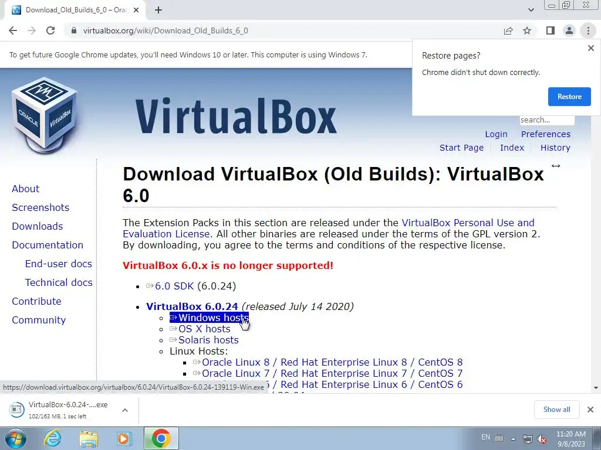Open the Chrome profile avatar

point(569,30)
